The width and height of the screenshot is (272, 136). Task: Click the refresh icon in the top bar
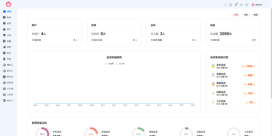(x=241, y=5)
